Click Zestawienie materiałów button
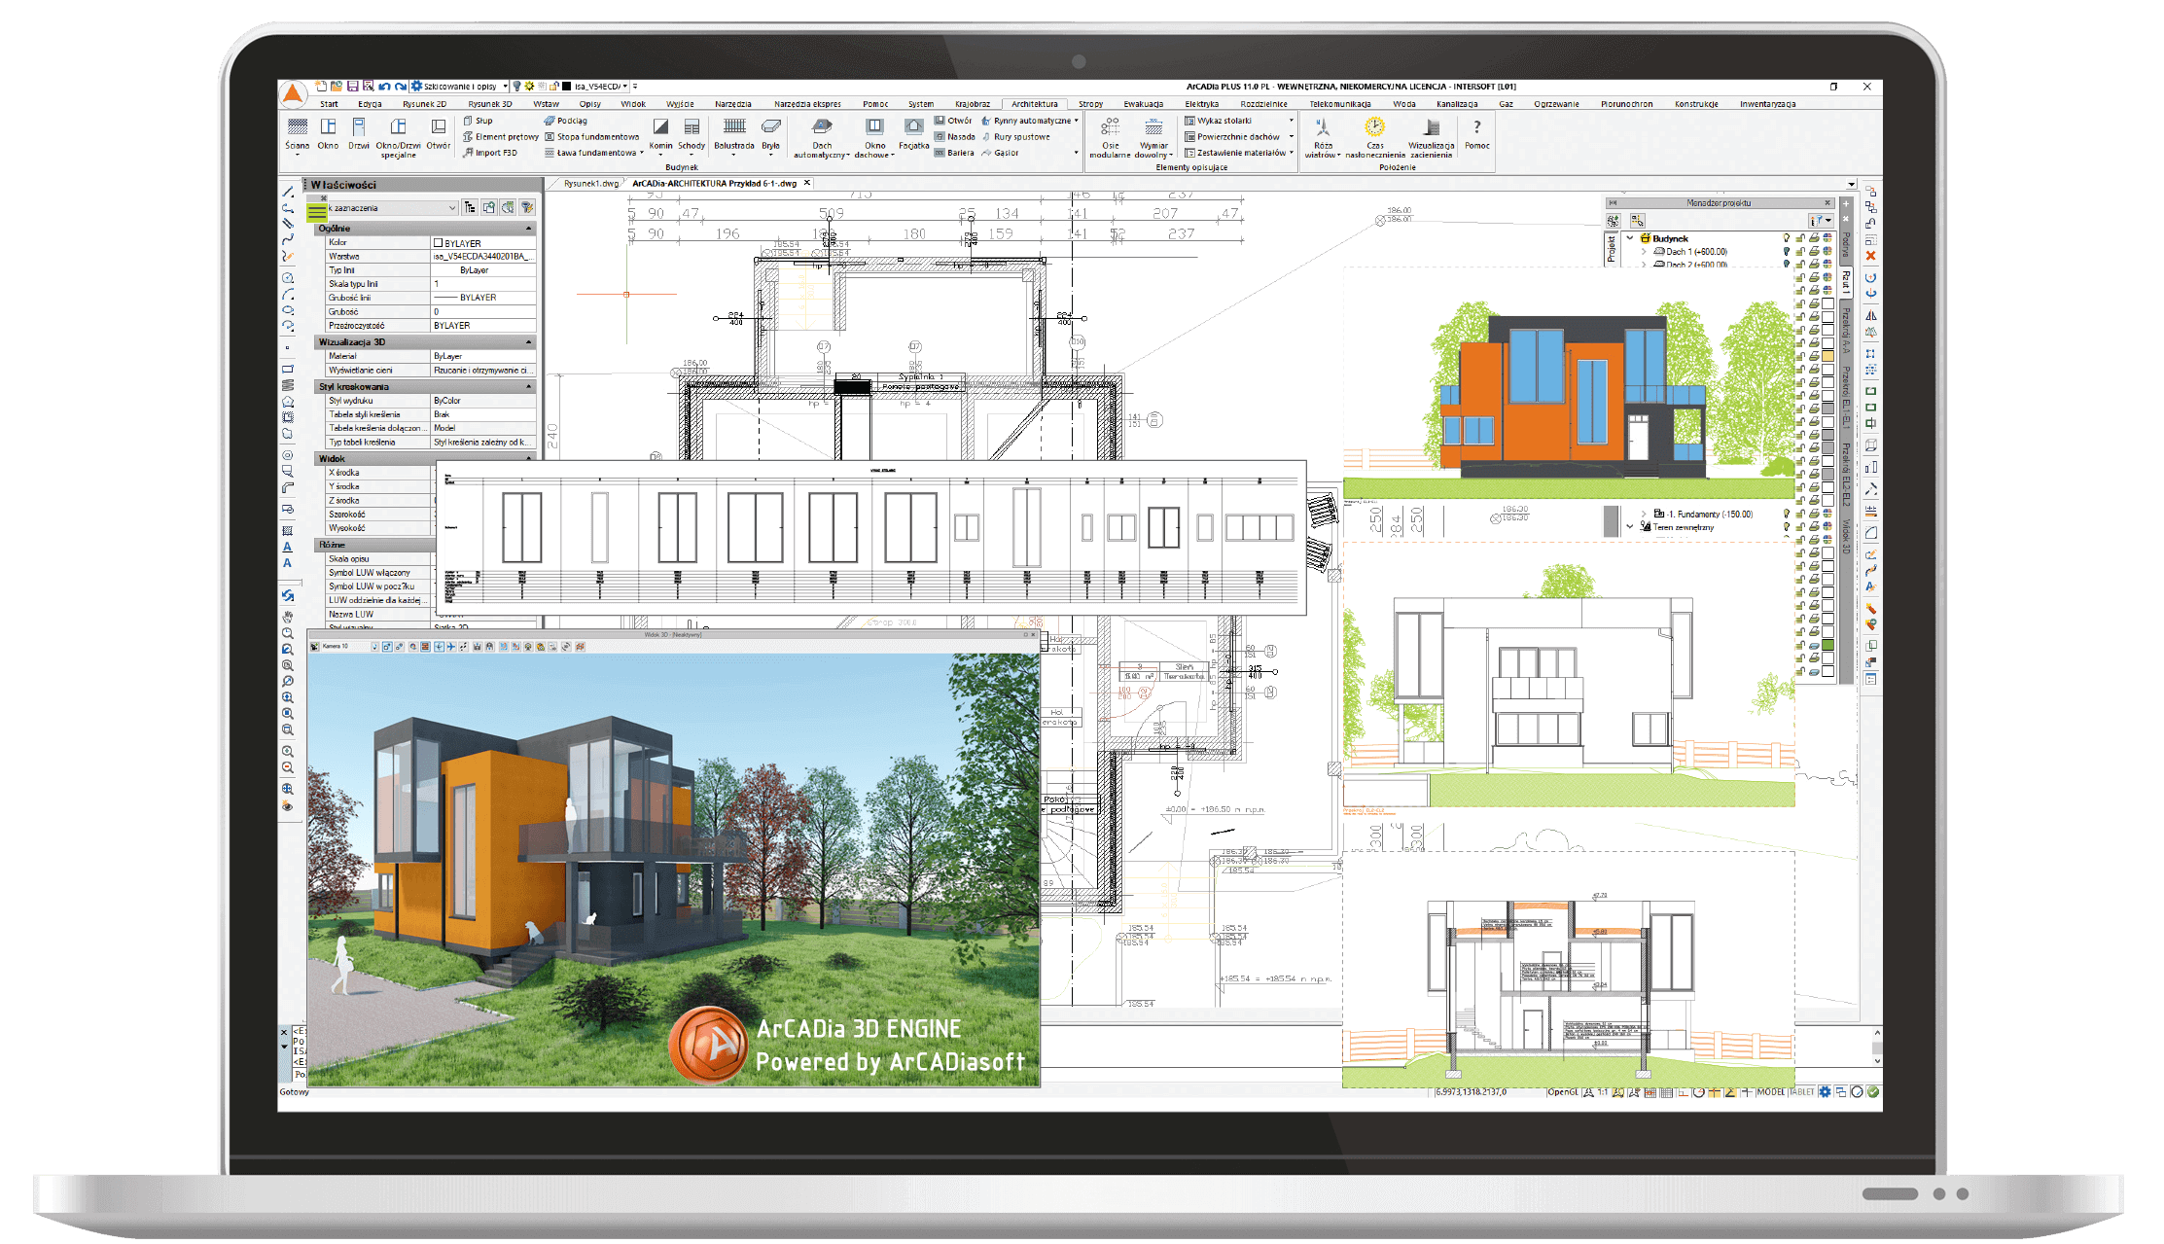Image resolution: width=2164 pixels, height=1244 pixels. [1234, 153]
